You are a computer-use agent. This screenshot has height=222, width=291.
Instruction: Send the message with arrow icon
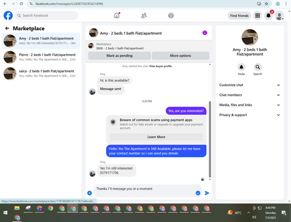(207, 193)
